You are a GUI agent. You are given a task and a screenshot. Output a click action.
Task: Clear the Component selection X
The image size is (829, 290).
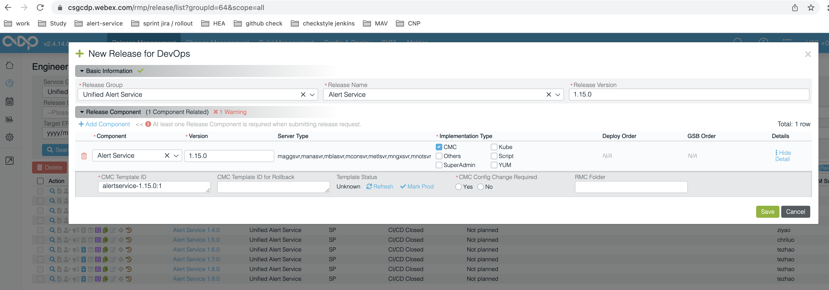(167, 155)
